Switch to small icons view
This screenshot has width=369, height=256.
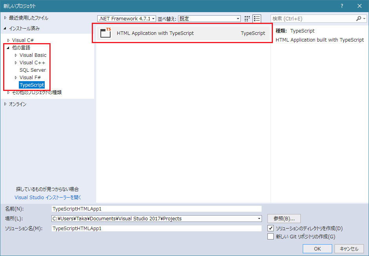247,18
